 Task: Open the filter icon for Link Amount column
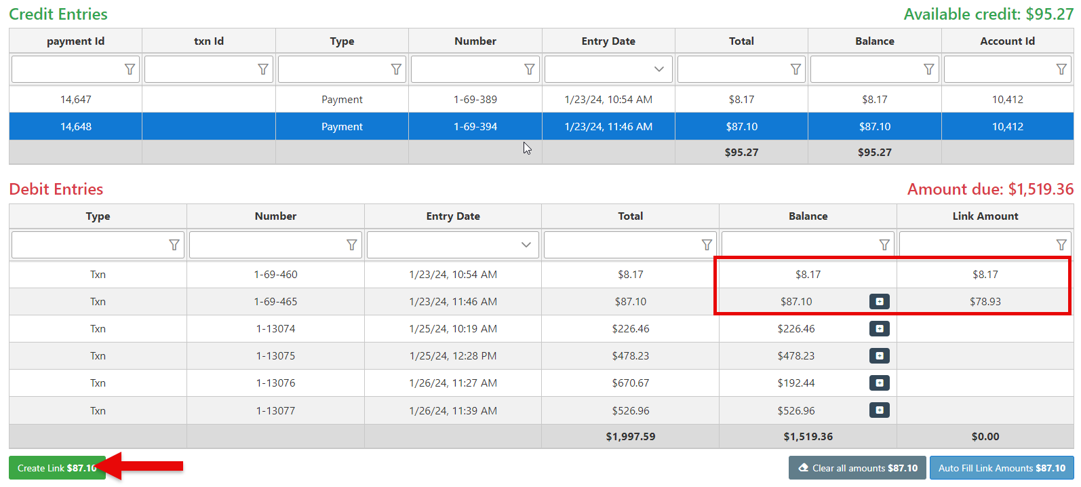point(1061,245)
